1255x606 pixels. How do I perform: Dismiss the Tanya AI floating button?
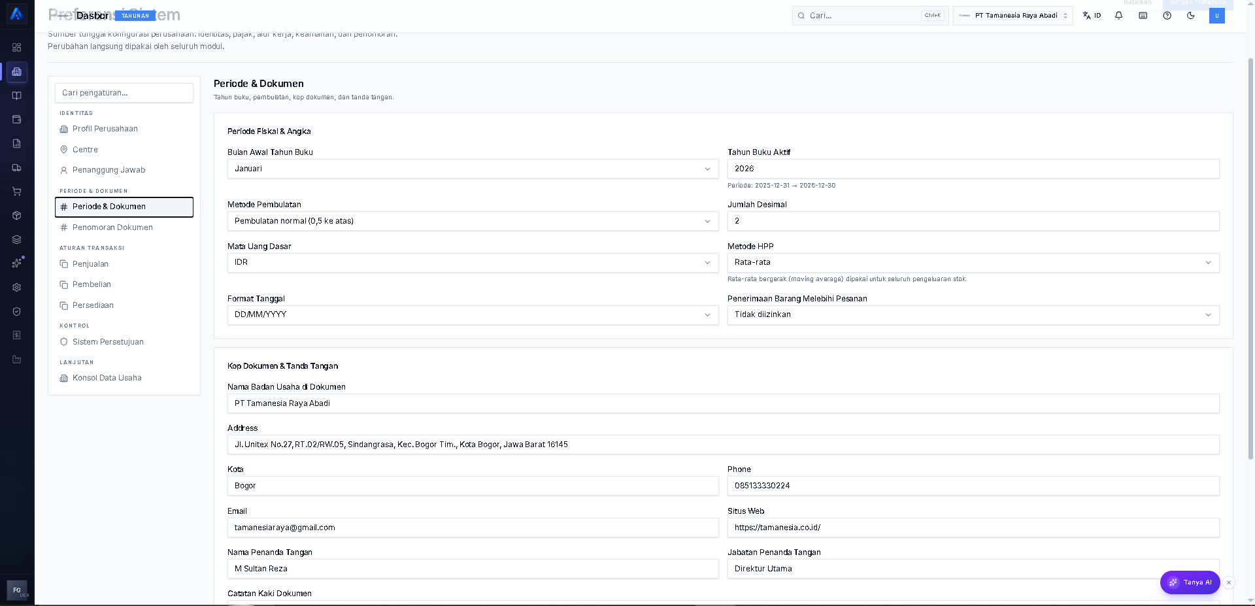(1229, 582)
